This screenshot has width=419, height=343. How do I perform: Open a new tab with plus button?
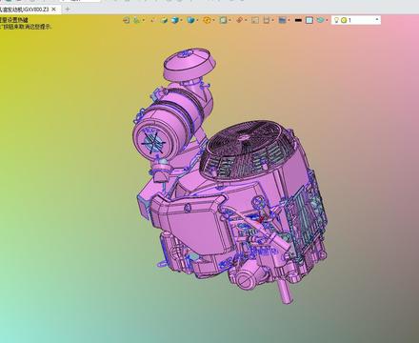pyautogui.click(x=68, y=10)
